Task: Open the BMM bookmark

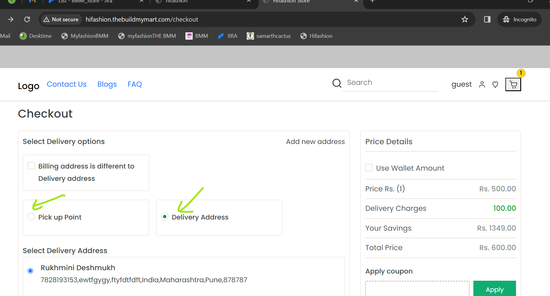Action: (x=197, y=36)
